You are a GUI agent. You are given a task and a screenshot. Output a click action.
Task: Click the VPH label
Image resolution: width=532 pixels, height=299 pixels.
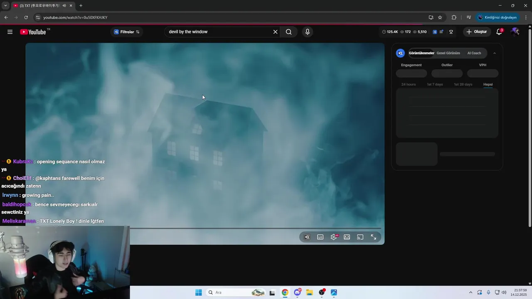pos(483,65)
